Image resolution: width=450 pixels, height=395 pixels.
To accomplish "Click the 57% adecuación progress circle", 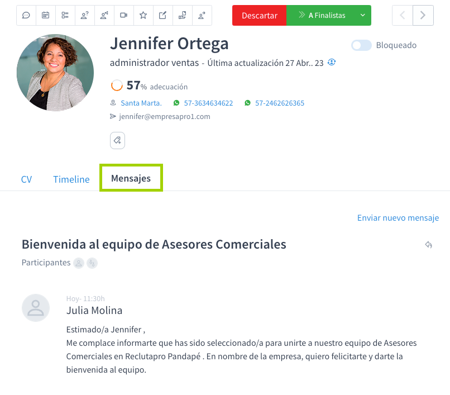I will point(117,85).
